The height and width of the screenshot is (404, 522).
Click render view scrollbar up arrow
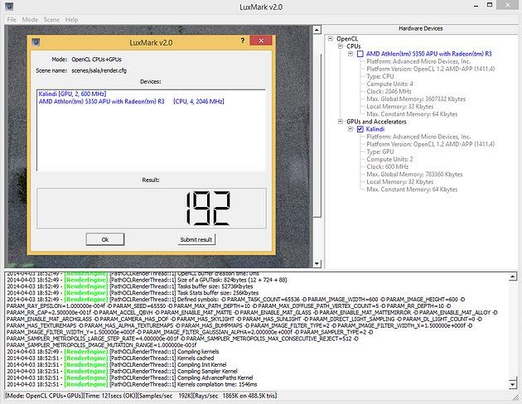tap(317, 30)
